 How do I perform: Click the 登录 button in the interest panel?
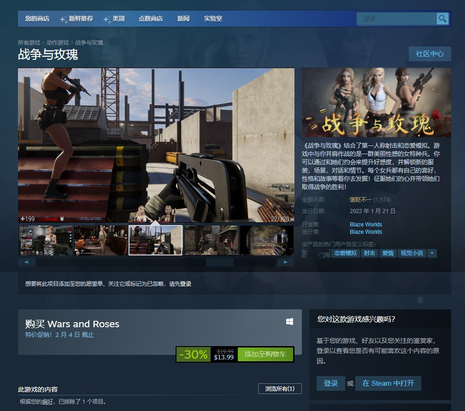[330, 383]
